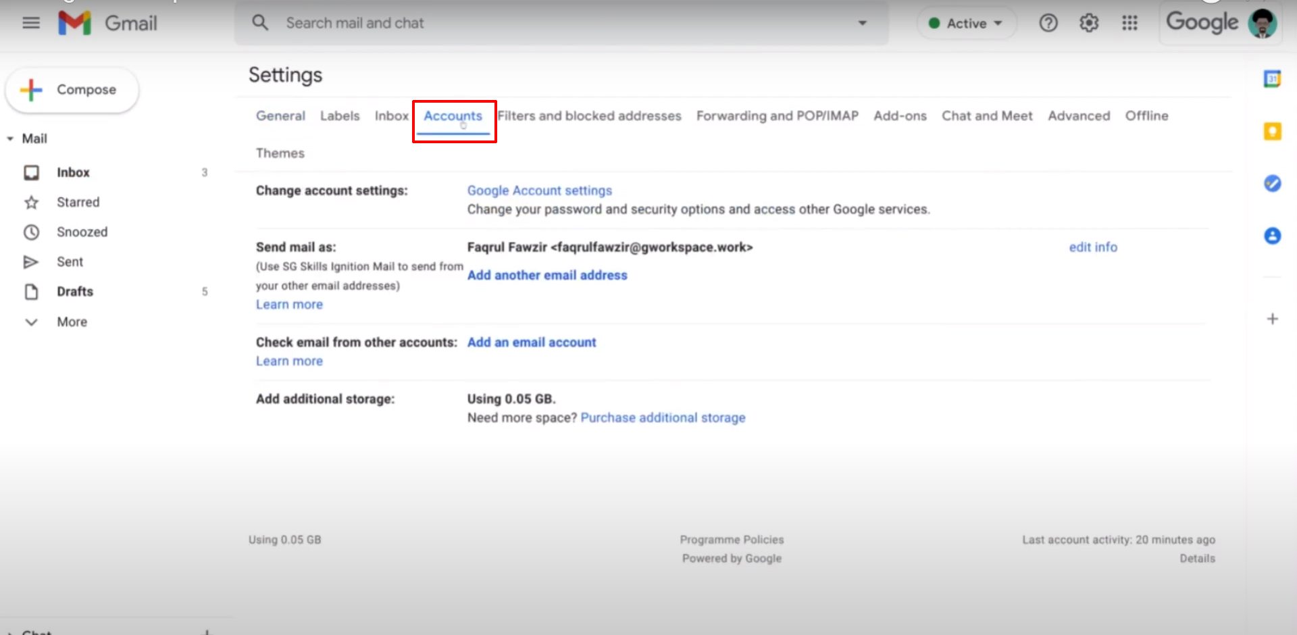Switch to the Filters and blocked addresses tab
The width and height of the screenshot is (1297, 635).
coord(590,116)
